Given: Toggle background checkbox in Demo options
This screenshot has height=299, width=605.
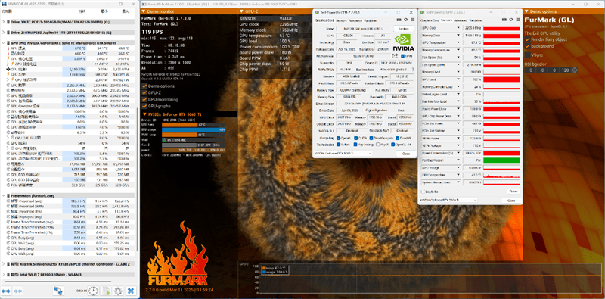Looking at the screenshot, I should [527, 46].
